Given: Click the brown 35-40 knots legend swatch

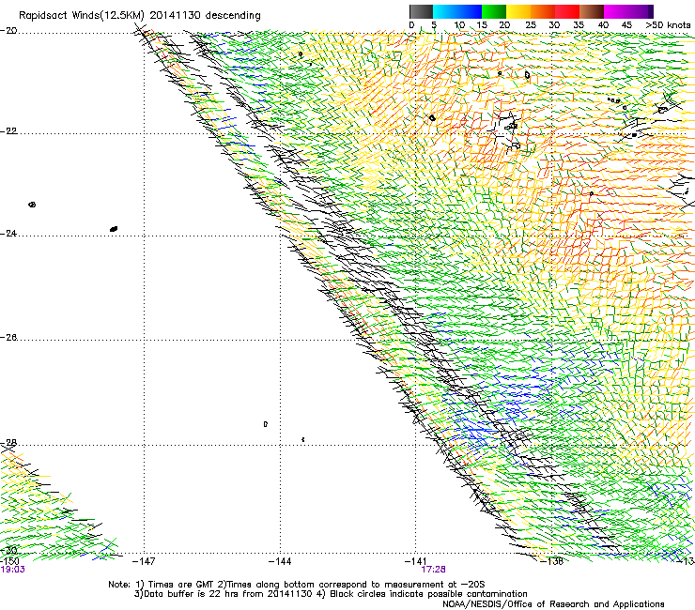Looking at the screenshot, I should (x=592, y=11).
